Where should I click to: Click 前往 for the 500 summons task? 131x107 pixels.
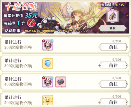pyautogui.click(x=113, y=102)
